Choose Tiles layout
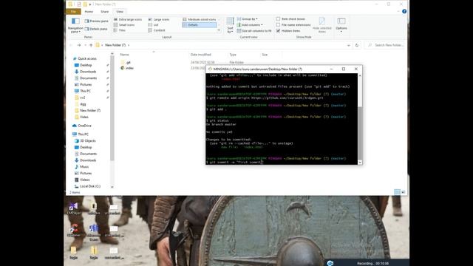Screen dimensions: 473x266 [x=120, y=30]
